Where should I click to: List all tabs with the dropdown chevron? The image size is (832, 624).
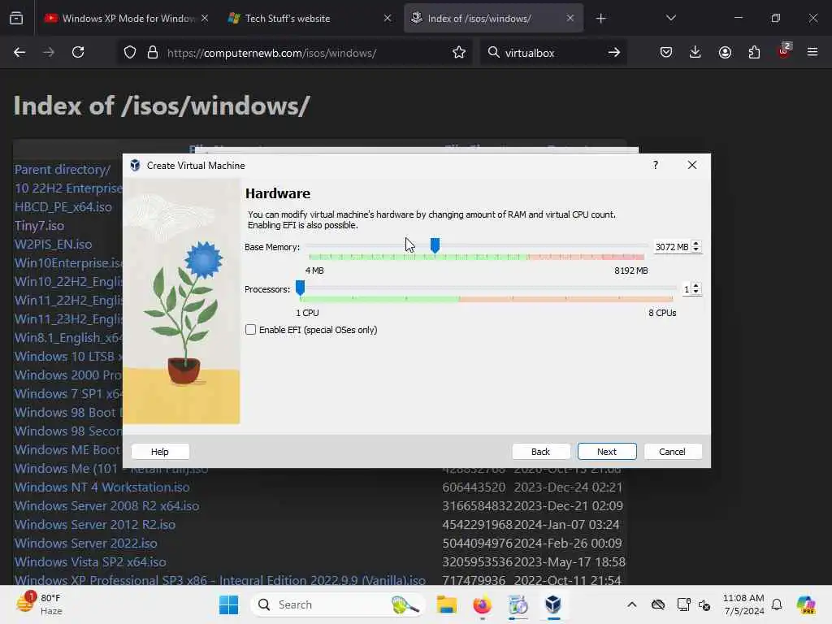tap(670, 19)
